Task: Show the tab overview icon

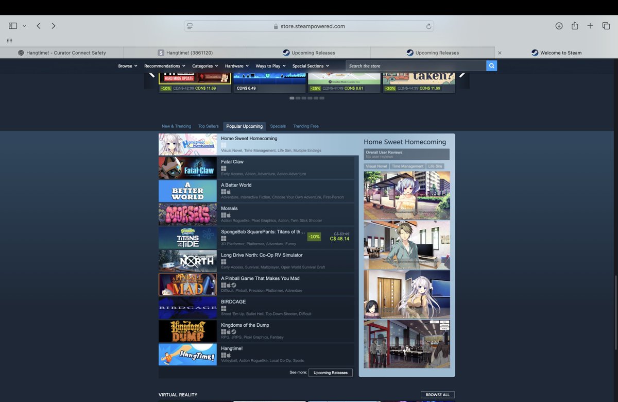Action: tap(606, 26)
